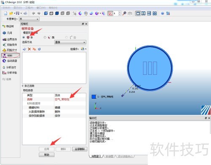This screenshot has height=165, width=211.
Task: Create a new analysis file
Action: pos(5,14)
